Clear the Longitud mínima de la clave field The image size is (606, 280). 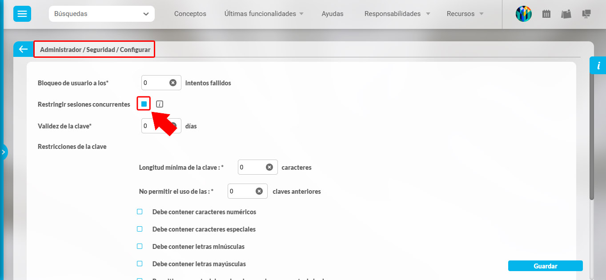point(269,167)
